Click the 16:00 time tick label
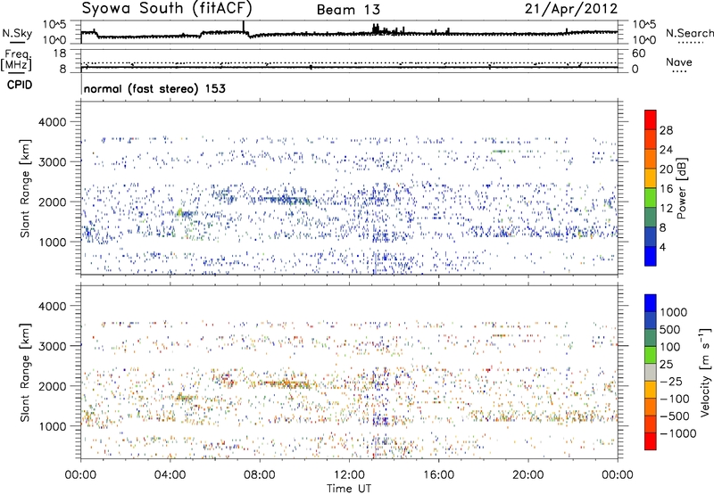This screenshot has height=494, width=714. click(438, 474)
